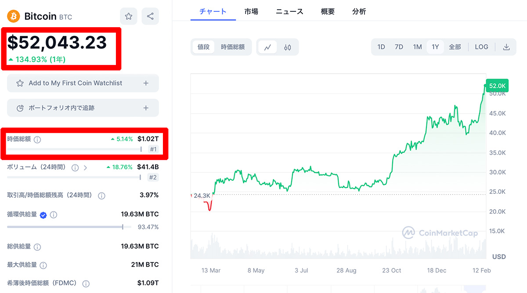Open info icon next to 総供給量
The width and height of the screenshot is (527, 293).
(x=37, y=247)
